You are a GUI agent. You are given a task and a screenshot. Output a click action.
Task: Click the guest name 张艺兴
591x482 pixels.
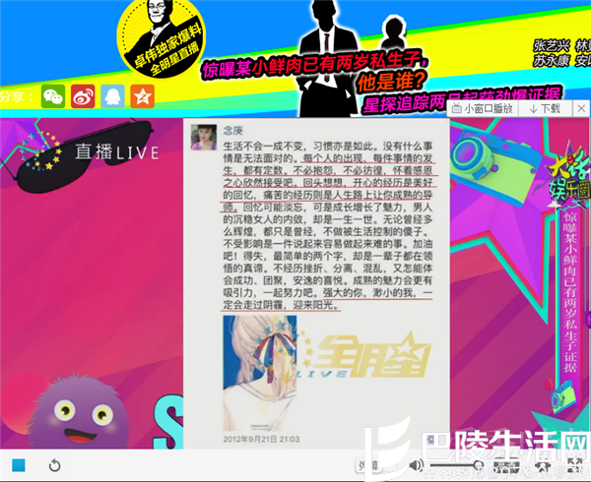click(x=551, y=46)
